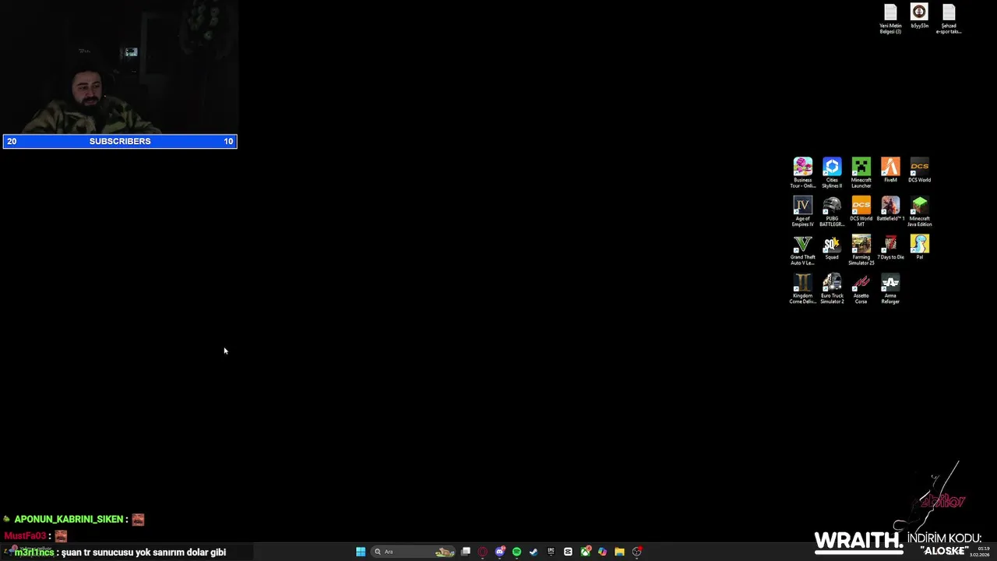Select the DCS World desktop shortcut
The width and height of the screenshot is (997, 561).
tap(919, 171)
